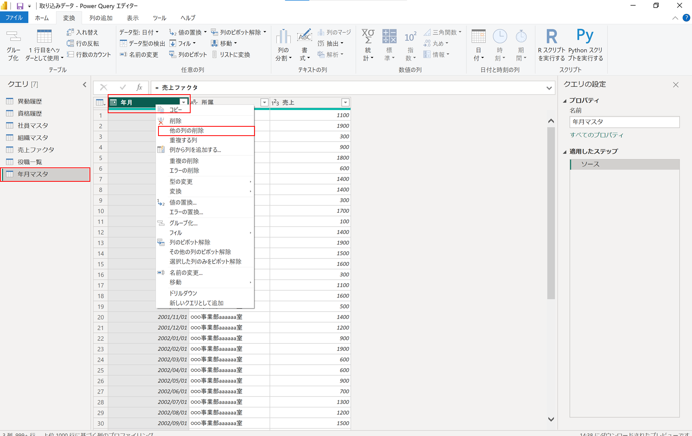Image resolution: width=692 pixels, height=436 pixels.
Task: Click the table corner menu icon
Action: point(100,102)
